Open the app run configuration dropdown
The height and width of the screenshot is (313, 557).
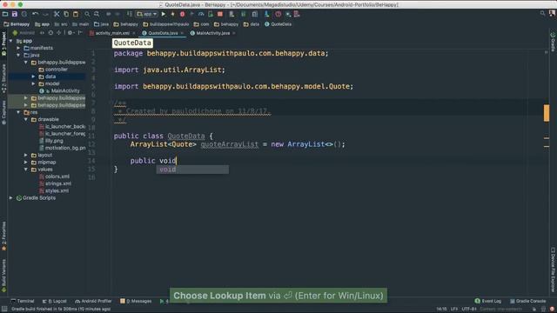point(147,14)
